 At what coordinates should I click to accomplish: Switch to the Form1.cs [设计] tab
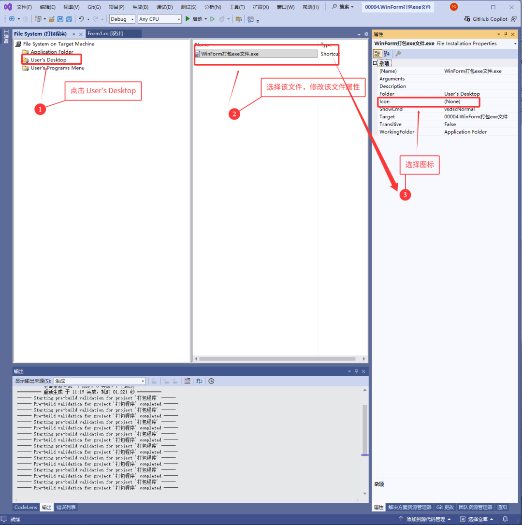[x=105, y=33]
